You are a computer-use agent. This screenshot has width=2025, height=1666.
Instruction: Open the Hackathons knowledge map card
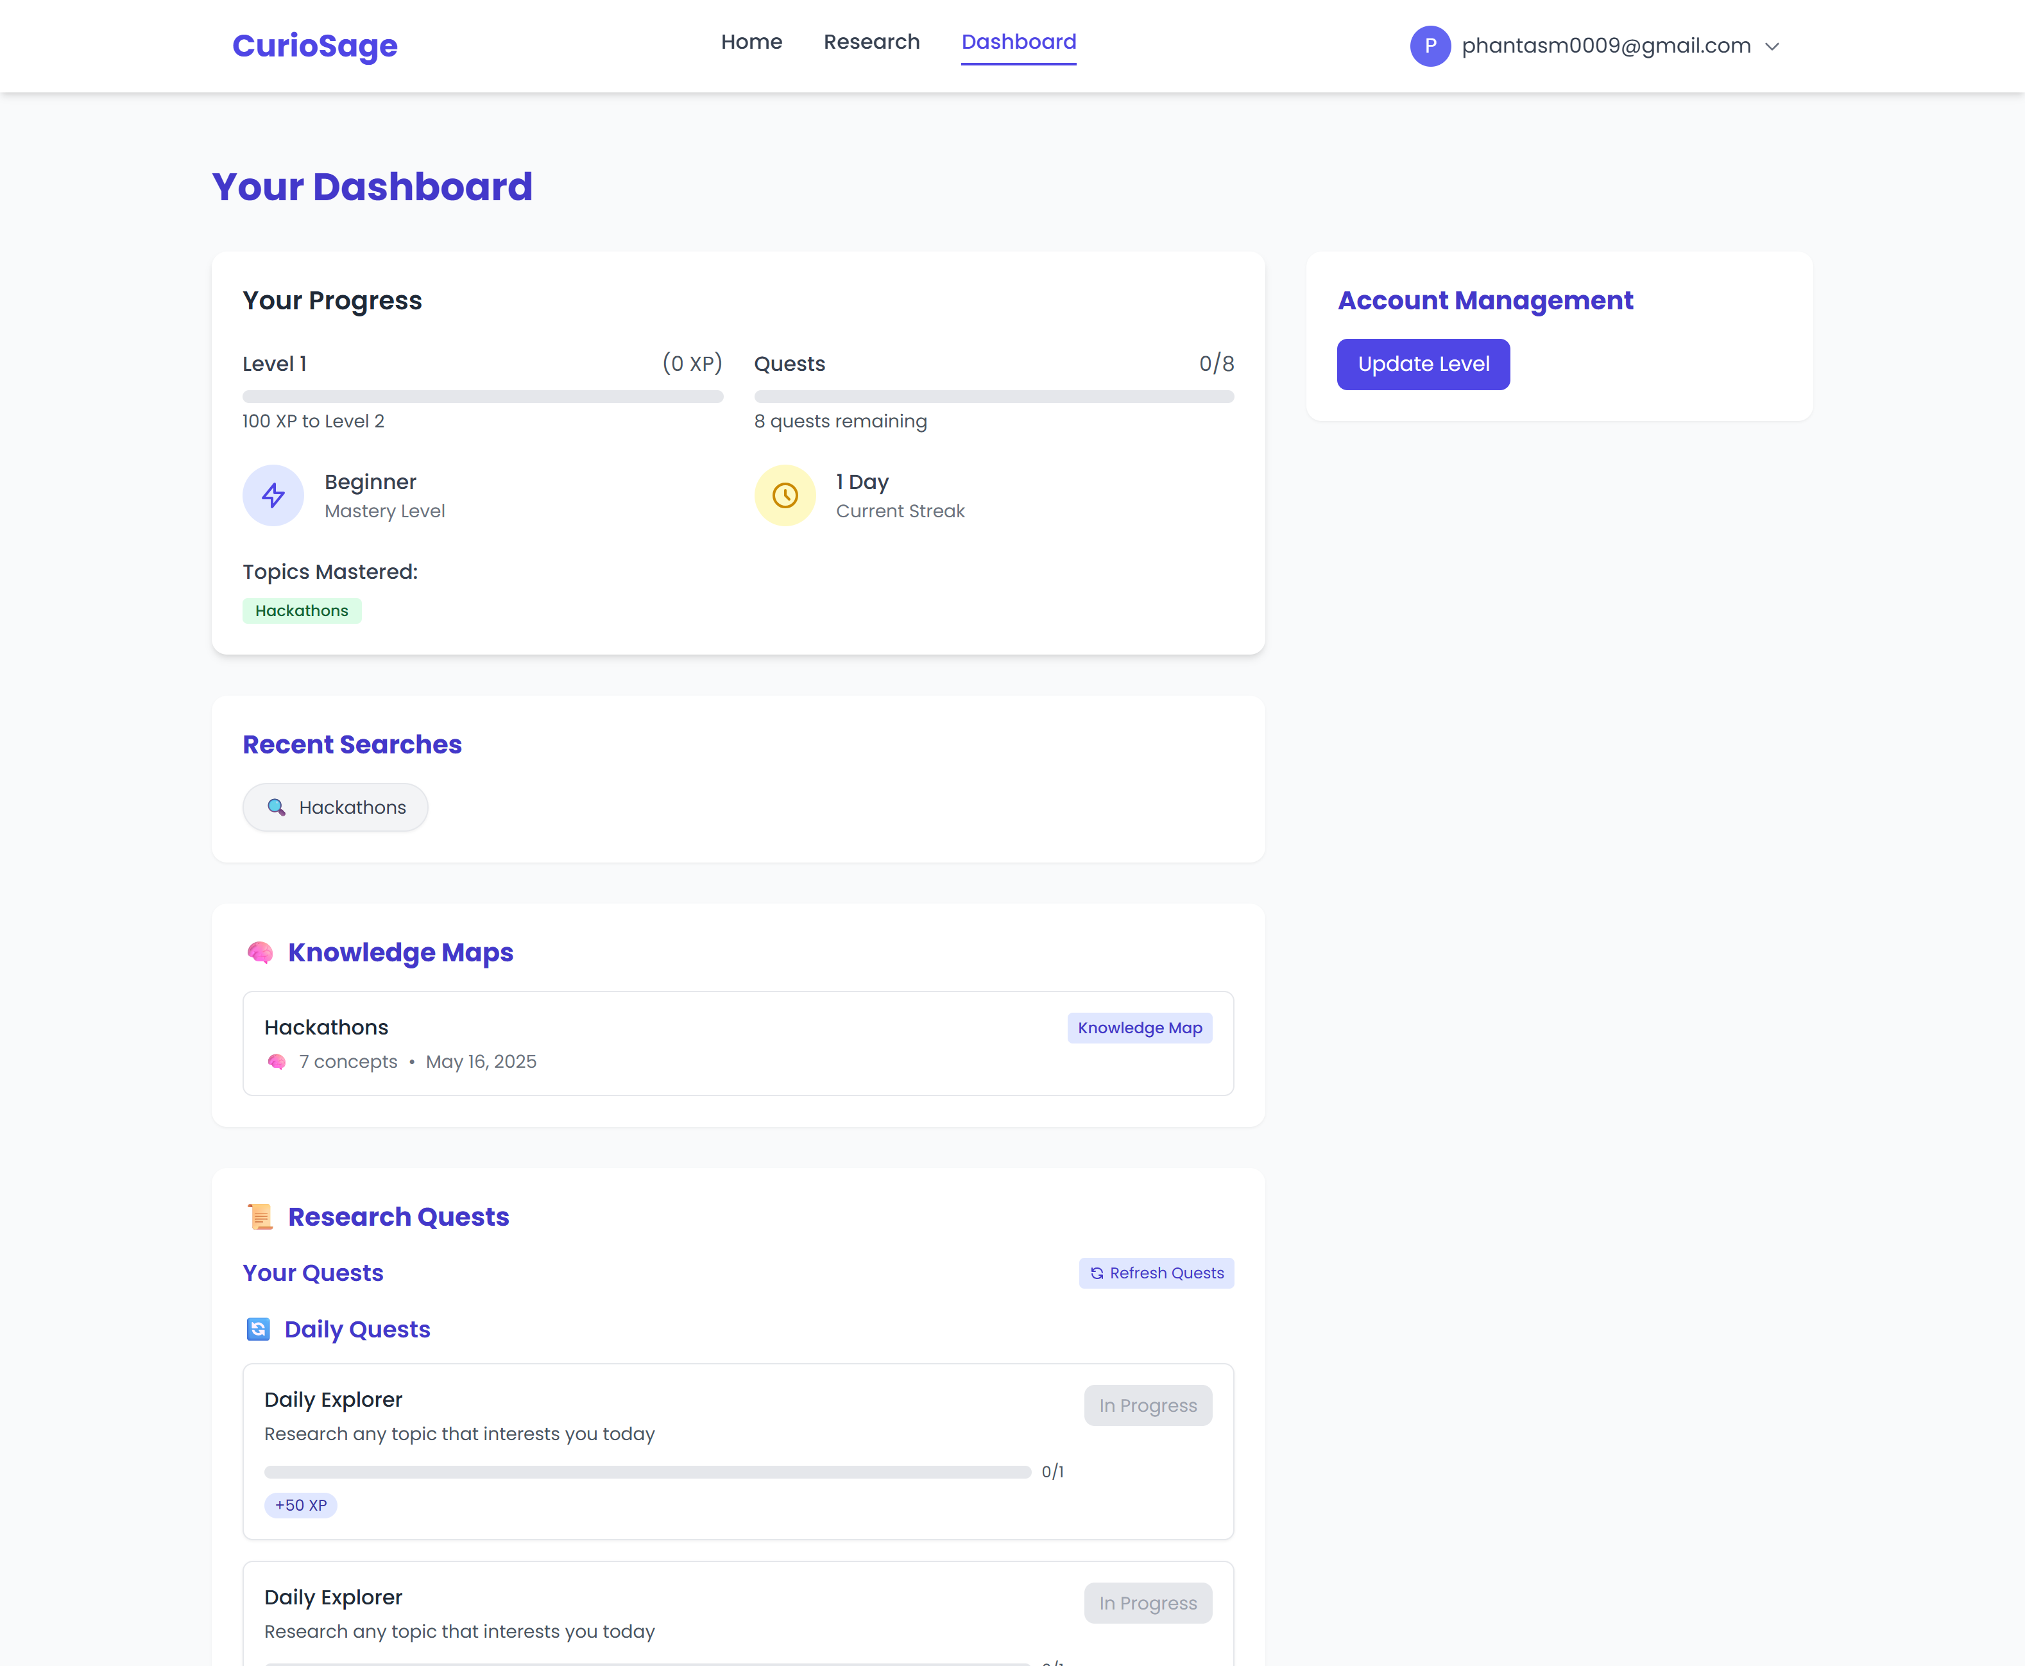pos(737,1043)
